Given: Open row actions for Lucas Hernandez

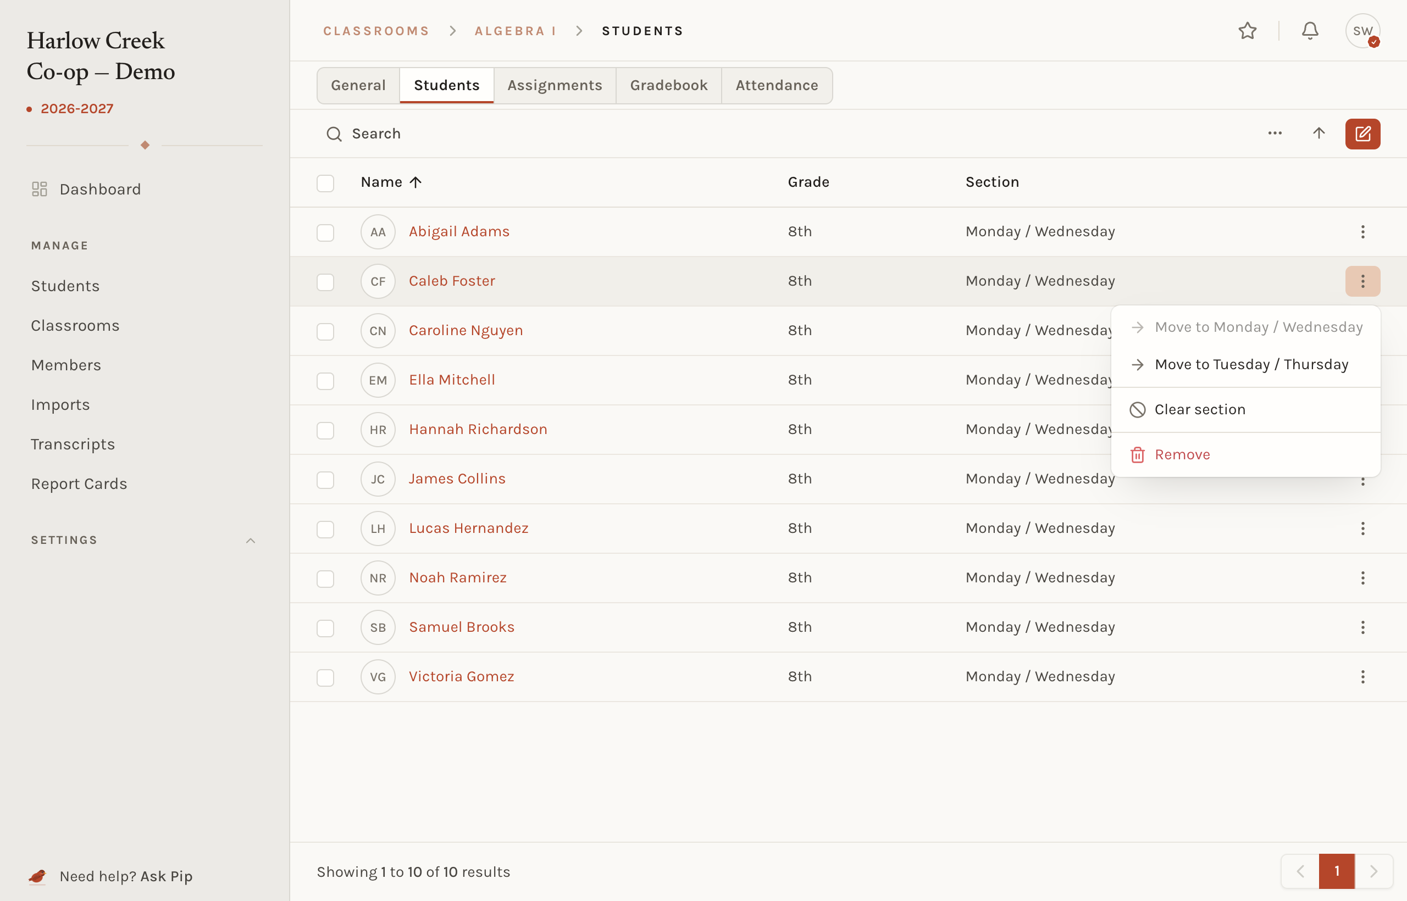Looking at the screenshot, I should (x=1362, y=529).
